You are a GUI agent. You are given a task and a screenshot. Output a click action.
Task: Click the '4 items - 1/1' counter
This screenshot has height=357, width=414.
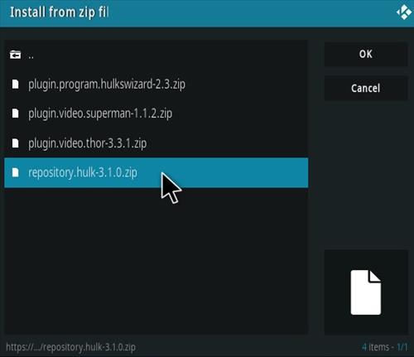pos(385,347)
